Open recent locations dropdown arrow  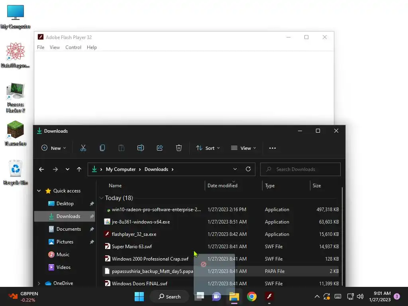(67, 169)
